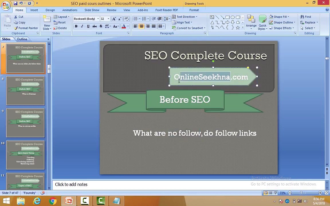Toggle italic formatting

point(82,26)
